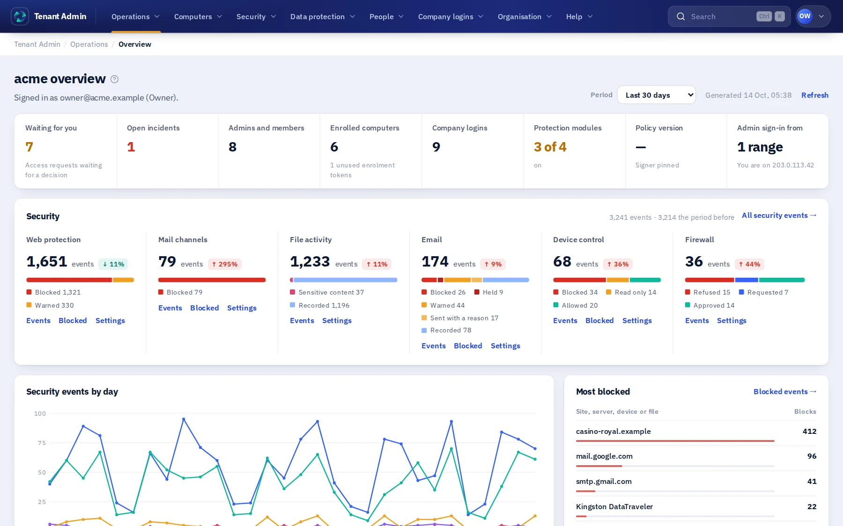Open Firewall Settings link
843x526 pixels.
tap(732, 321)
